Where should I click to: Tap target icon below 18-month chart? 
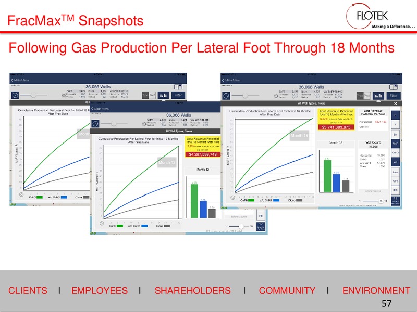232,198
